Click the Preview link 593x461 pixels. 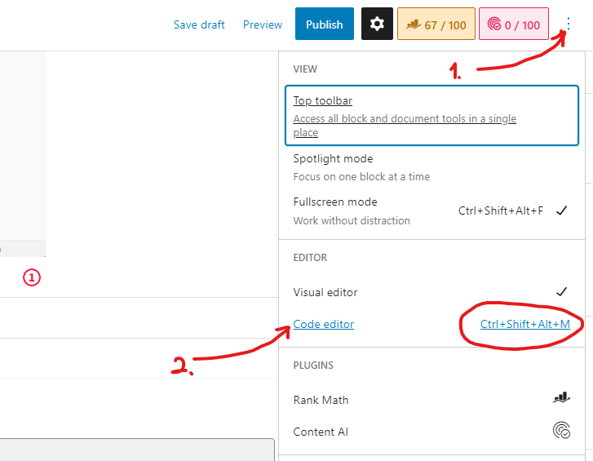(x=263, y=24)
